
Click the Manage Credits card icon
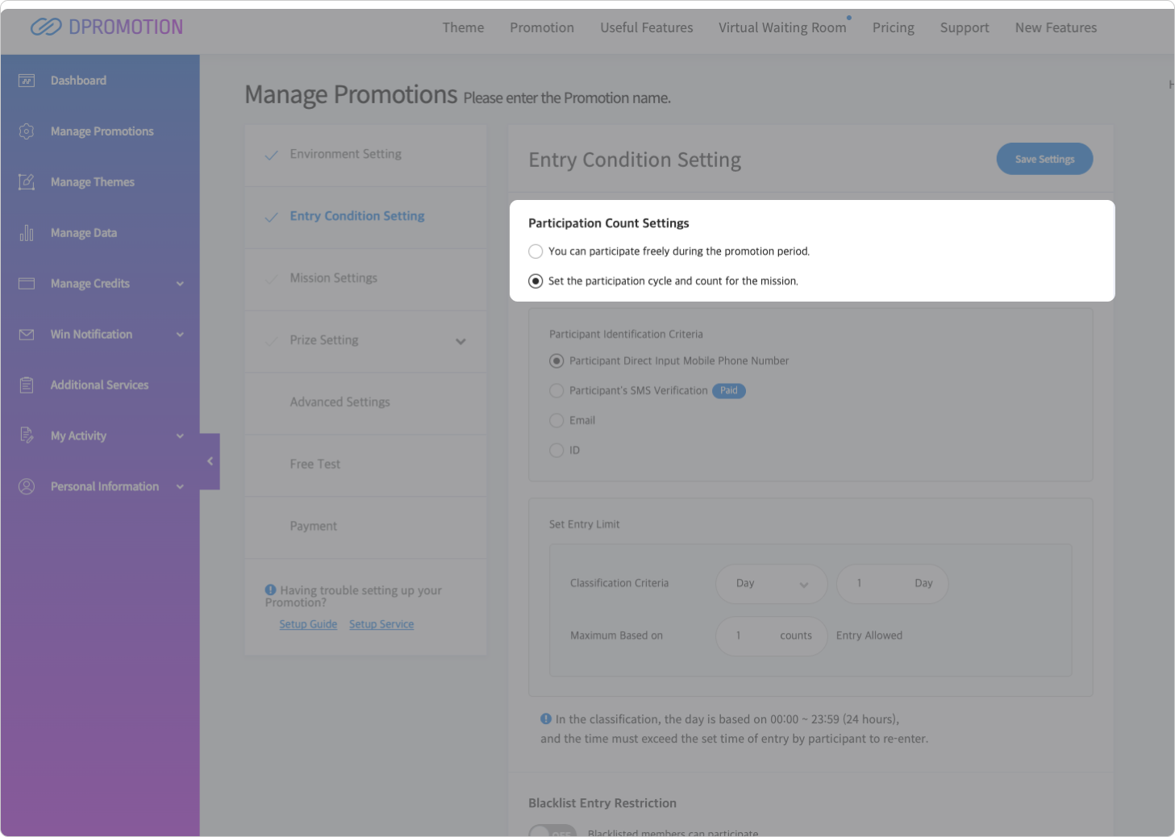click(27, 284)
